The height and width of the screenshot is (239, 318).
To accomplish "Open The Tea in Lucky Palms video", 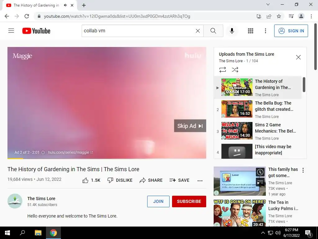I will pos(283,205).
